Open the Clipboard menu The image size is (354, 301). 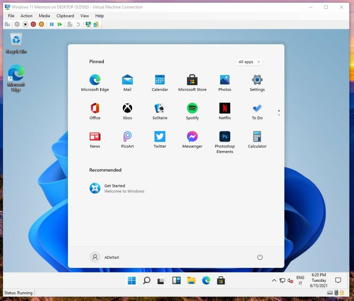pos(65,16)
